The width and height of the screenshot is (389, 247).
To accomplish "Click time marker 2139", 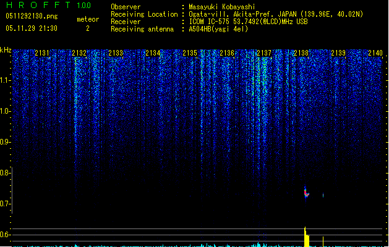I will (x=338, y=53).
